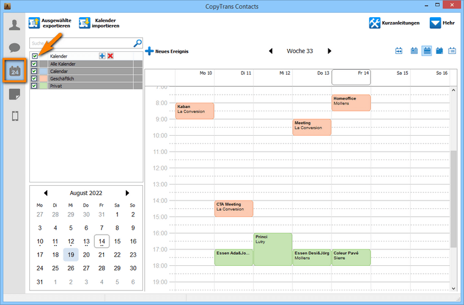Open Kurzanleitungen quick guides
This screenshot has height=305, width=464.
click(x=394, y=23)
